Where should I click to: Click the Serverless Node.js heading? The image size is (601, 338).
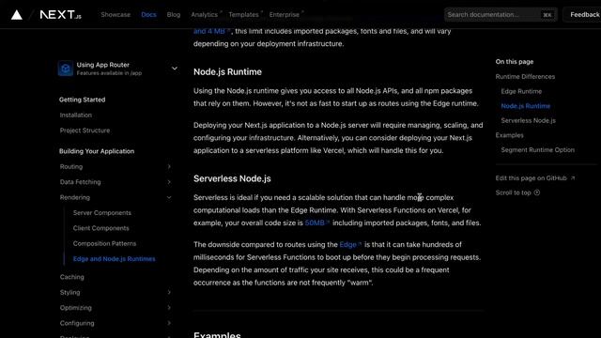(x=232, y=178)
